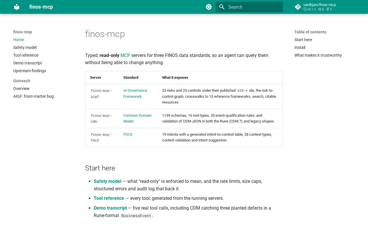Open the FDC3 link in table
This screenshot has width=368, height=230.
click(128, 135)
